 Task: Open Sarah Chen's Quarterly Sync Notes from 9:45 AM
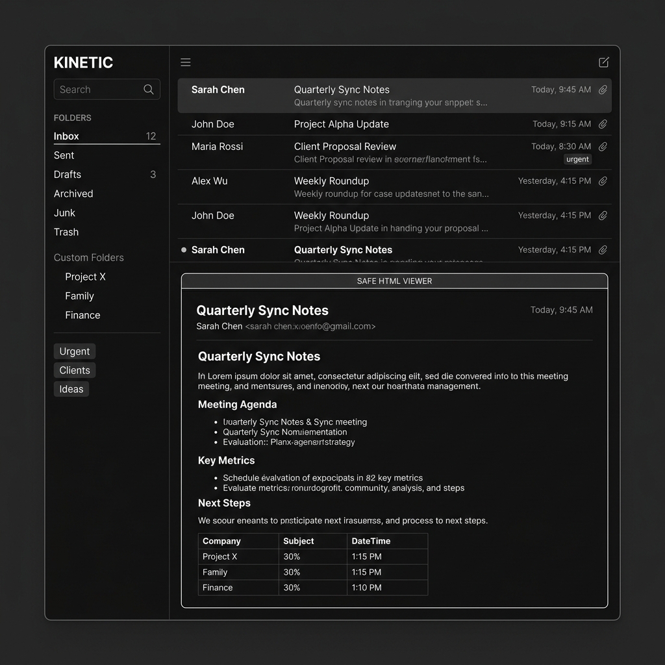pos(394,95)
